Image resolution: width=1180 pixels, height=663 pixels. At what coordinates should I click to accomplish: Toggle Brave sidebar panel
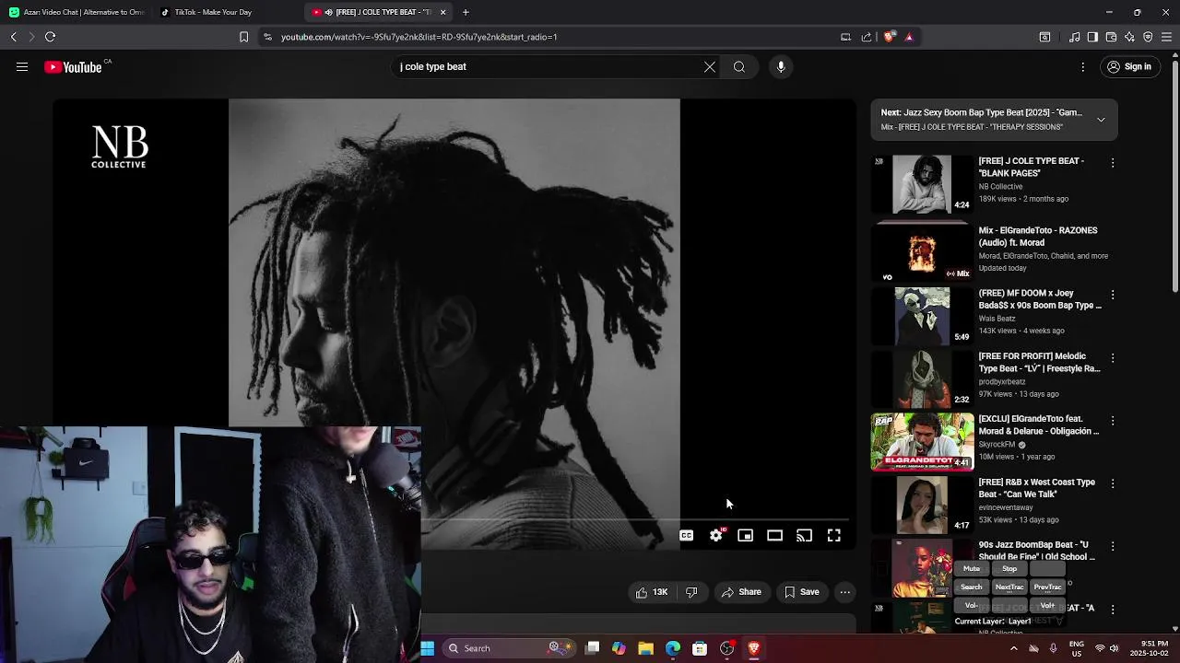(x=1092, y=37)
